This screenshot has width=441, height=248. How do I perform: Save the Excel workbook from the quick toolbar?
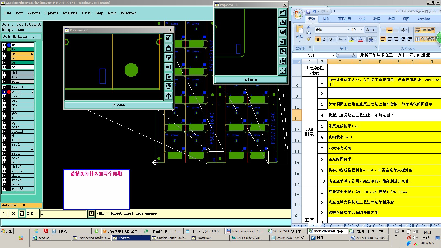pyautogui.click(x=308, y=12)
